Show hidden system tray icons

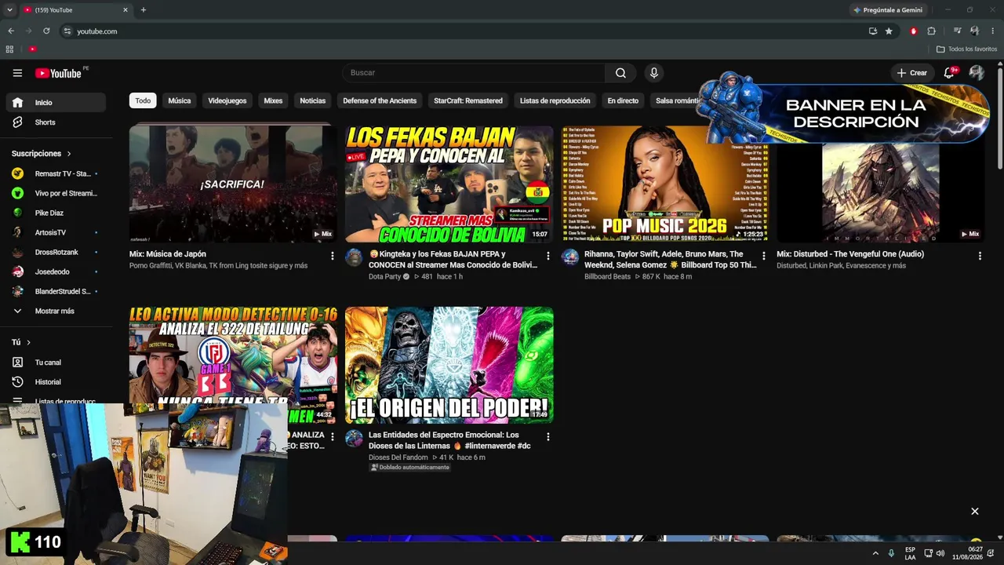[875, 554]
